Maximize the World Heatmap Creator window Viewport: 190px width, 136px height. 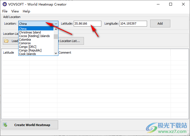(171, 4)
